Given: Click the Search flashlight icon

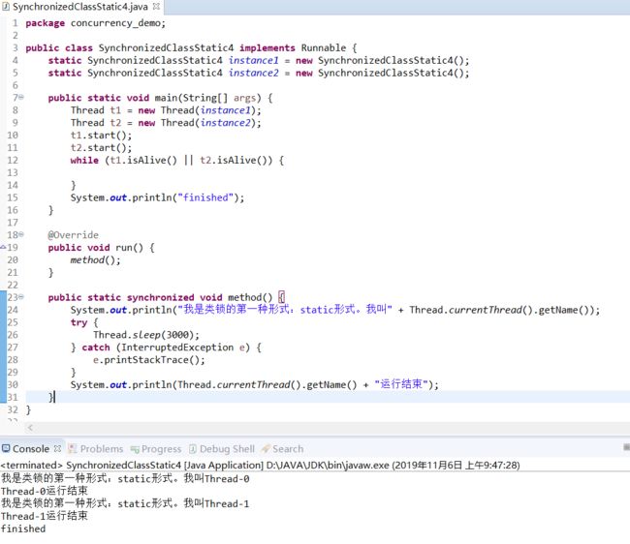Looking at the screenshot, I should tap(266, 449).
